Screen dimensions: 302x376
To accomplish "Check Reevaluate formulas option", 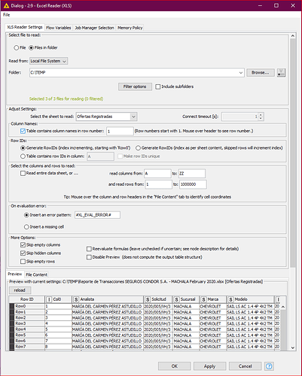I will click(89, 249).
